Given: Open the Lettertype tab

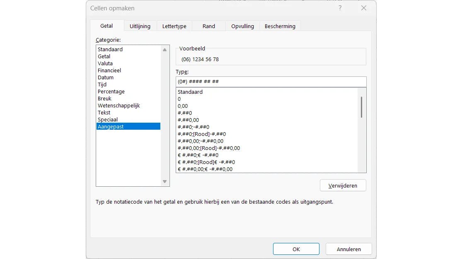Looking at the screenshot, I should click(x=174, y=26).
